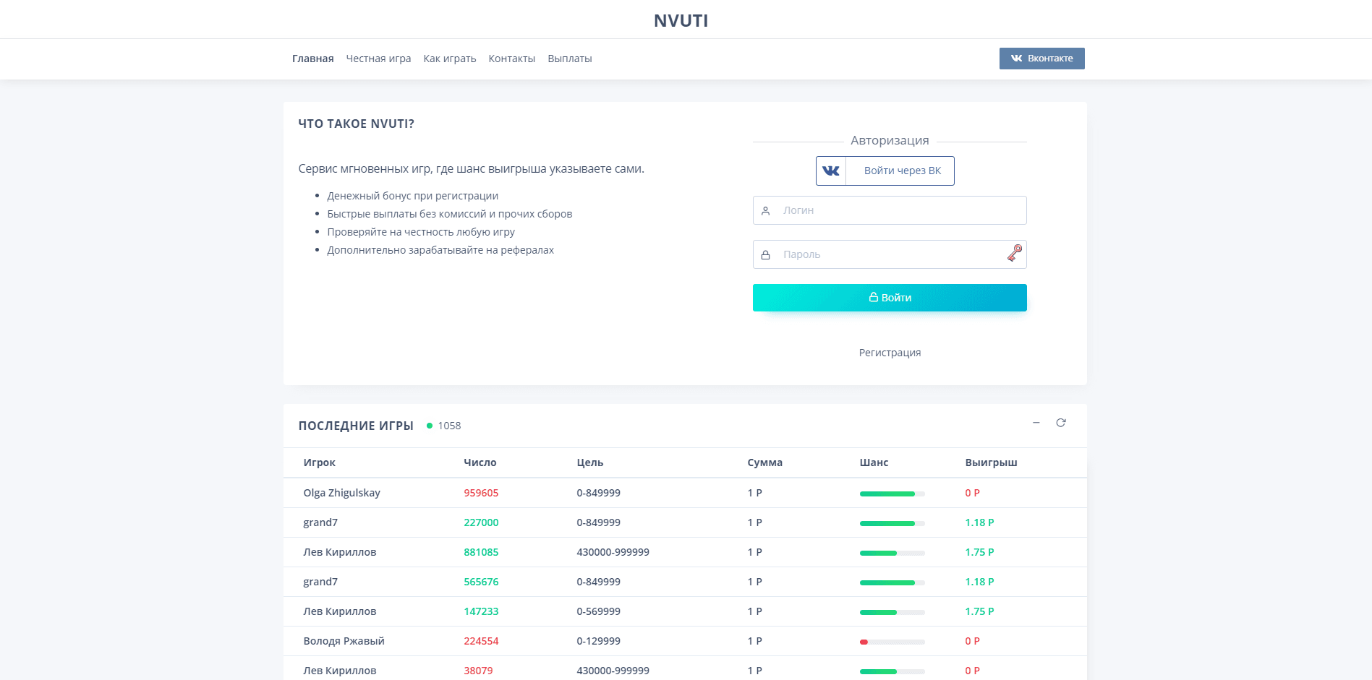Click the VK logo in login button

831,171
